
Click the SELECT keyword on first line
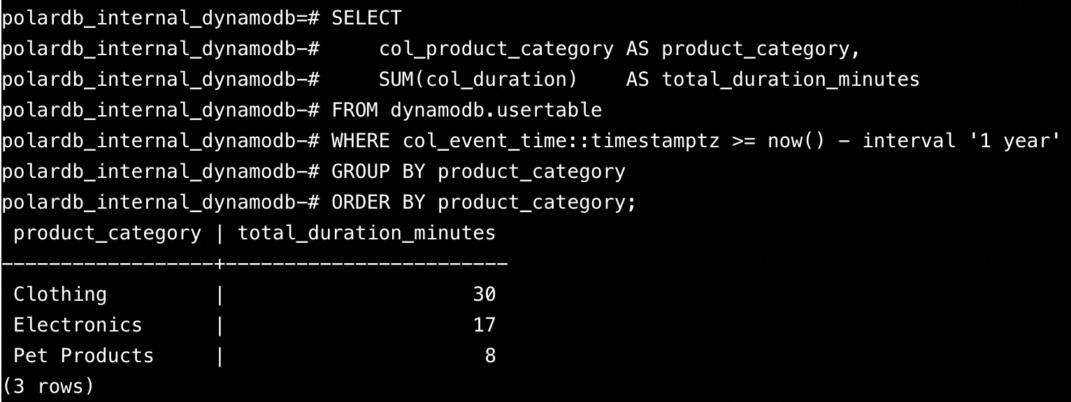[x=366, y=18]
